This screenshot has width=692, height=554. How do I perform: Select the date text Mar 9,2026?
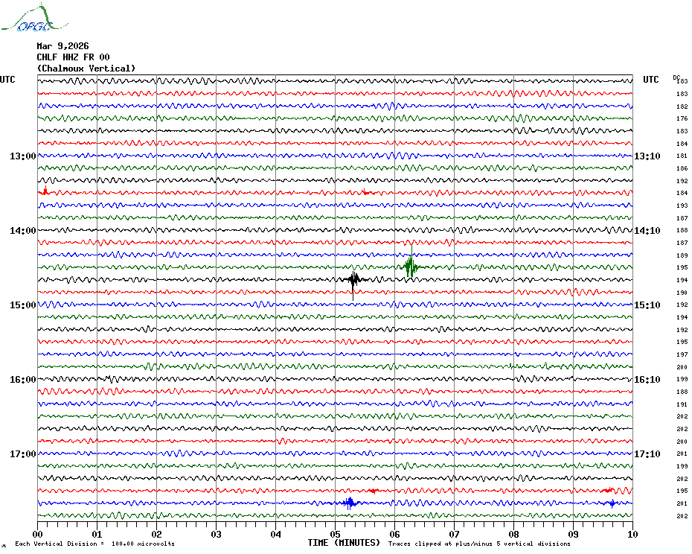63,46
